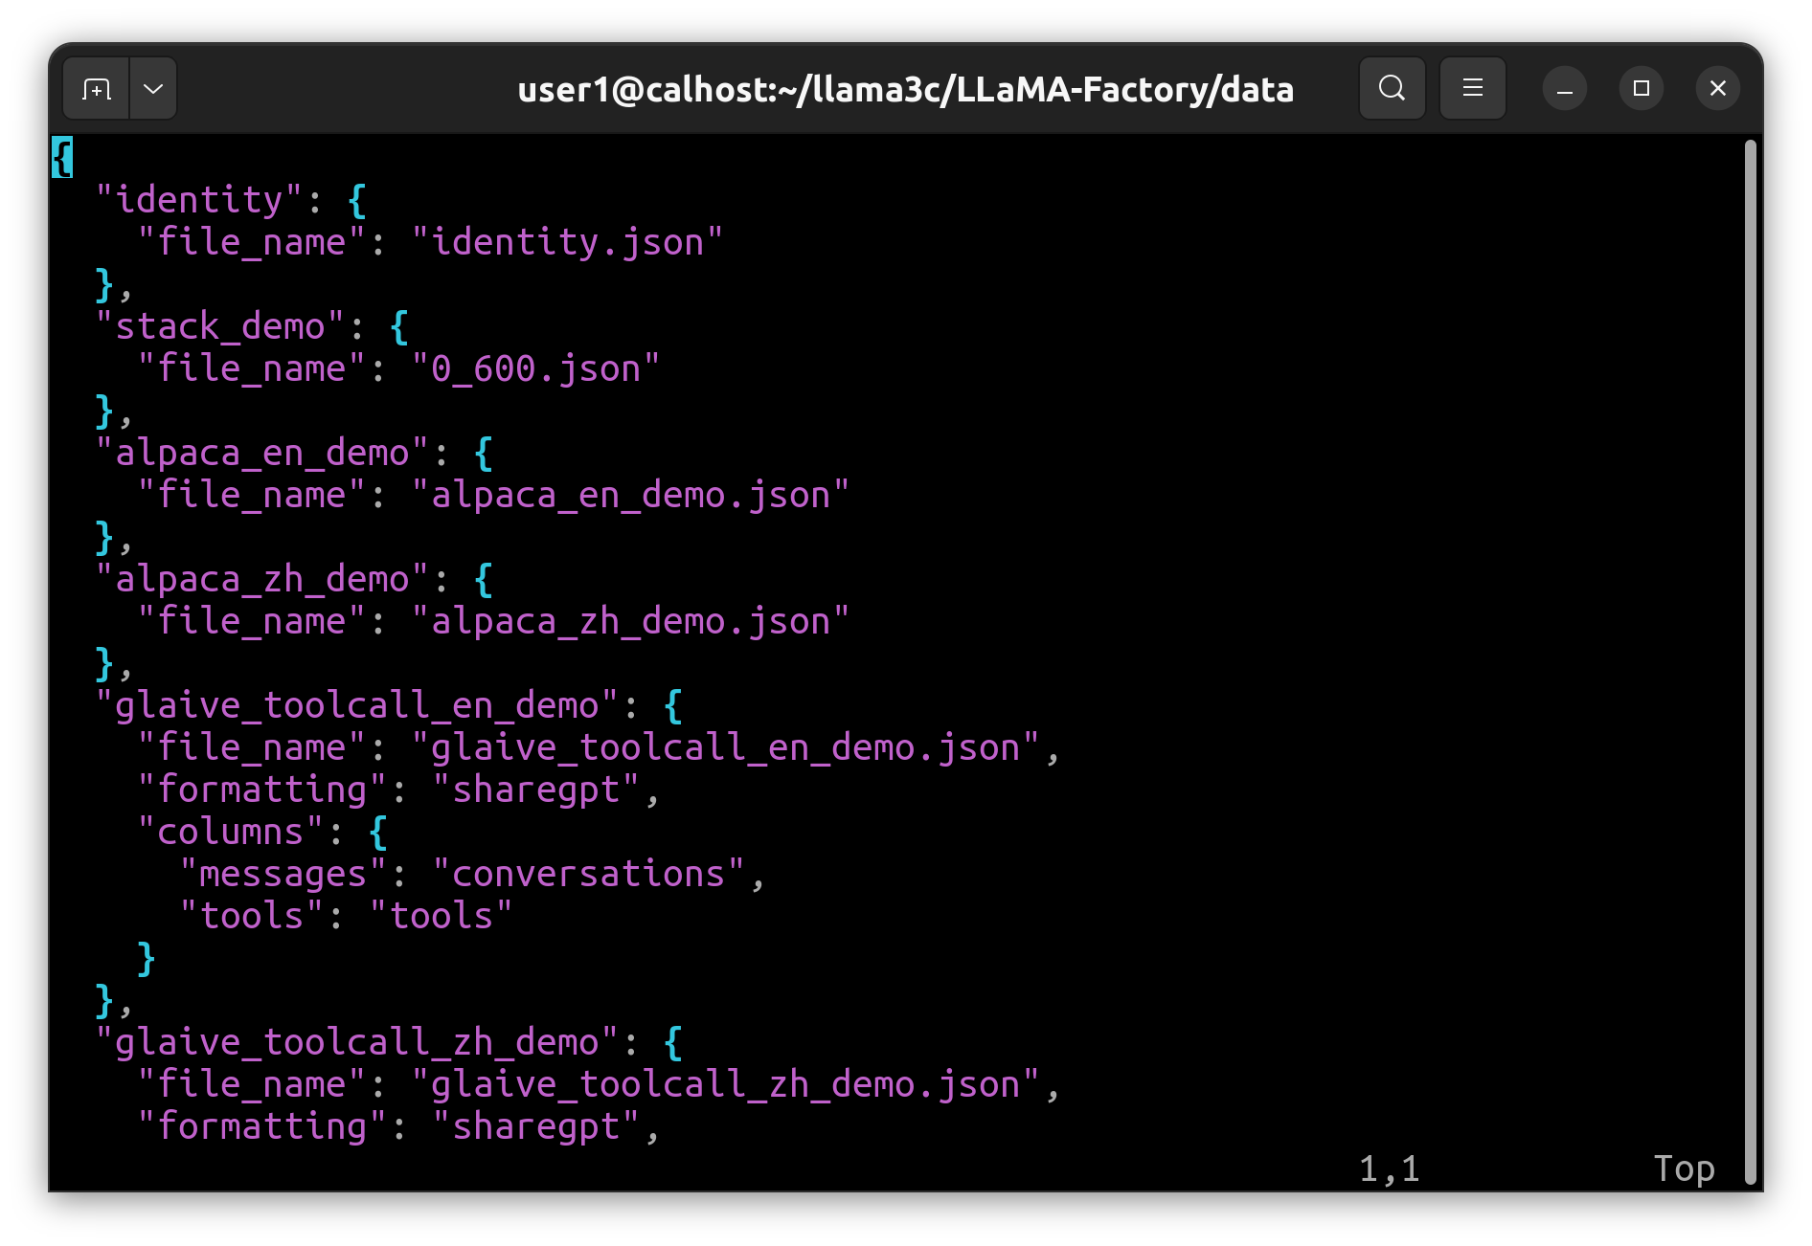Click the "stack_demo" key text
Image resolution: width=1812 pixels, height=1246 pixels.
220,326
